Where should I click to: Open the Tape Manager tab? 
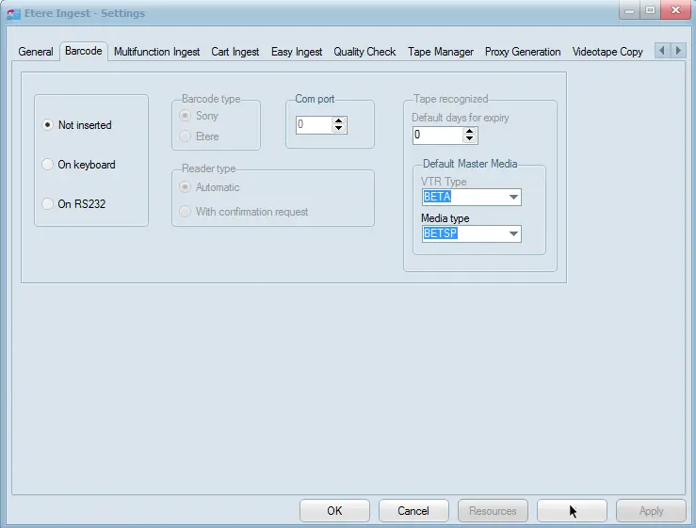[441, 52]
